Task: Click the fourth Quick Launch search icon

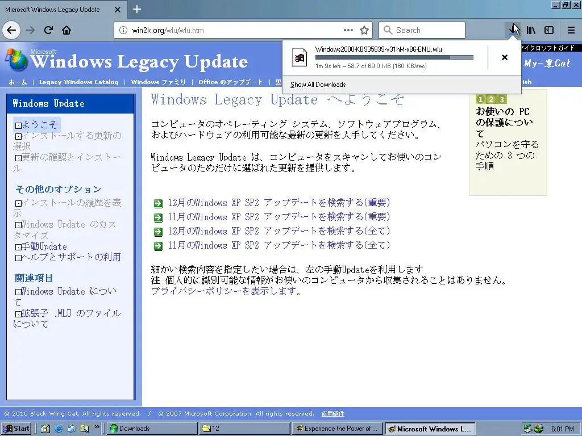Action: click(84, 429)
